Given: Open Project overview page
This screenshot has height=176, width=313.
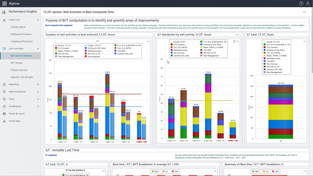Looking at the screenshot, I should (19, 70).
